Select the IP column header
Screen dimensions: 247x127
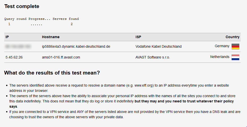pyautogui.click(x=7, y=37)
